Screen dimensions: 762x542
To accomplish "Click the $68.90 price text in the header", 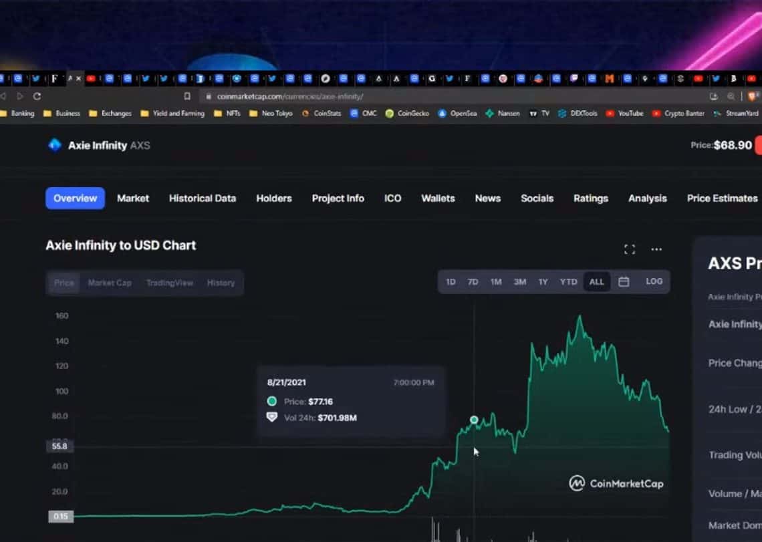I will 733,145.
